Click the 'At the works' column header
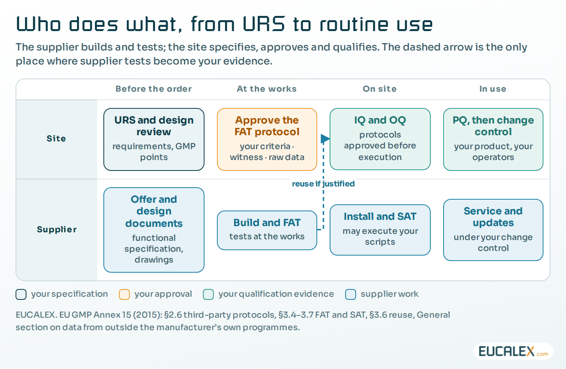 [267, 89]
